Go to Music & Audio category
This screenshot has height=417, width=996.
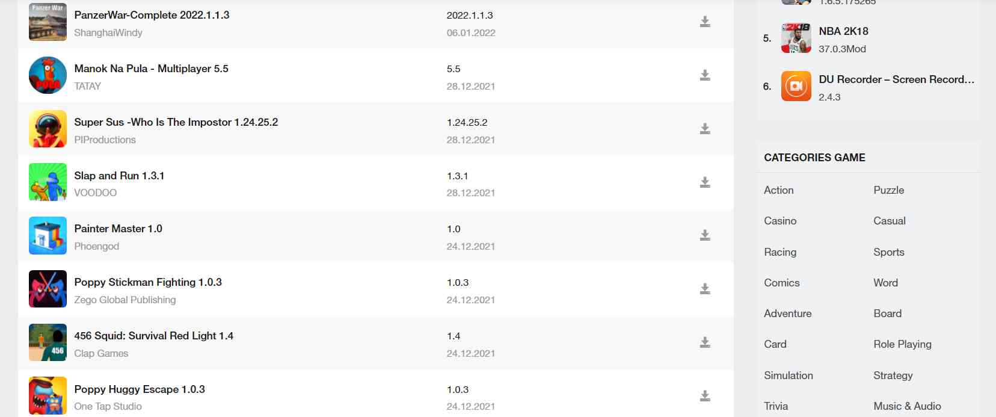(908, 406)
